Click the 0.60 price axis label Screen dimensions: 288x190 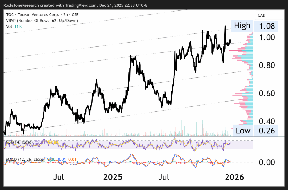pos(266,93)
